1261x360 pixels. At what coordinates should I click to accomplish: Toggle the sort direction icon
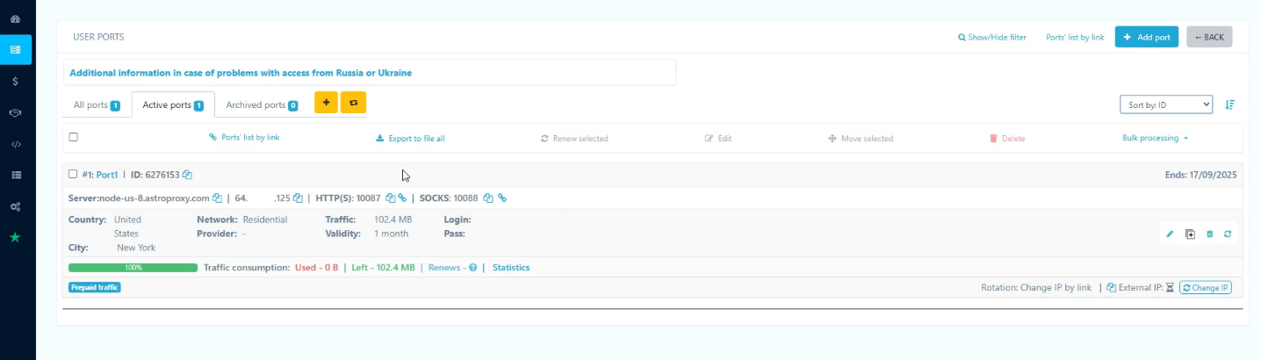point(1230,104)
